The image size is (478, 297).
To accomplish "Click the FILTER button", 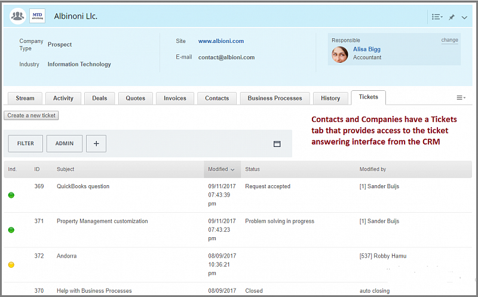I will coord(25,143).
